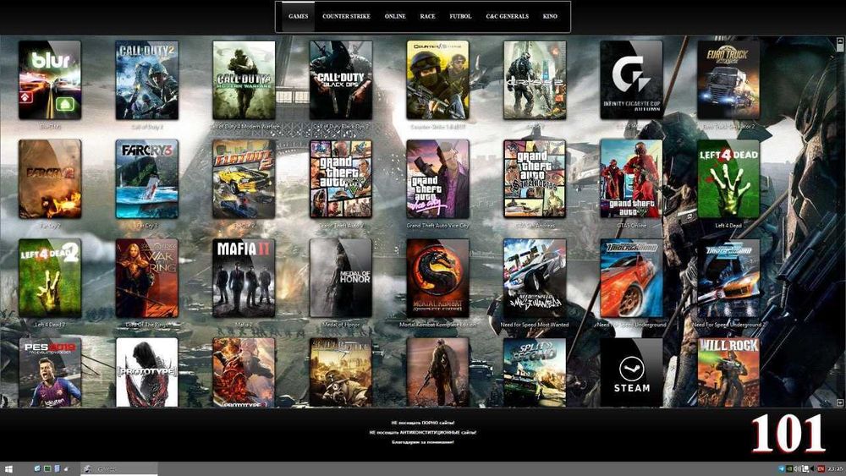Click the green monitor taskbar icon
The image size is (846, 476).
pyautogui.click(x=47, y=469)
